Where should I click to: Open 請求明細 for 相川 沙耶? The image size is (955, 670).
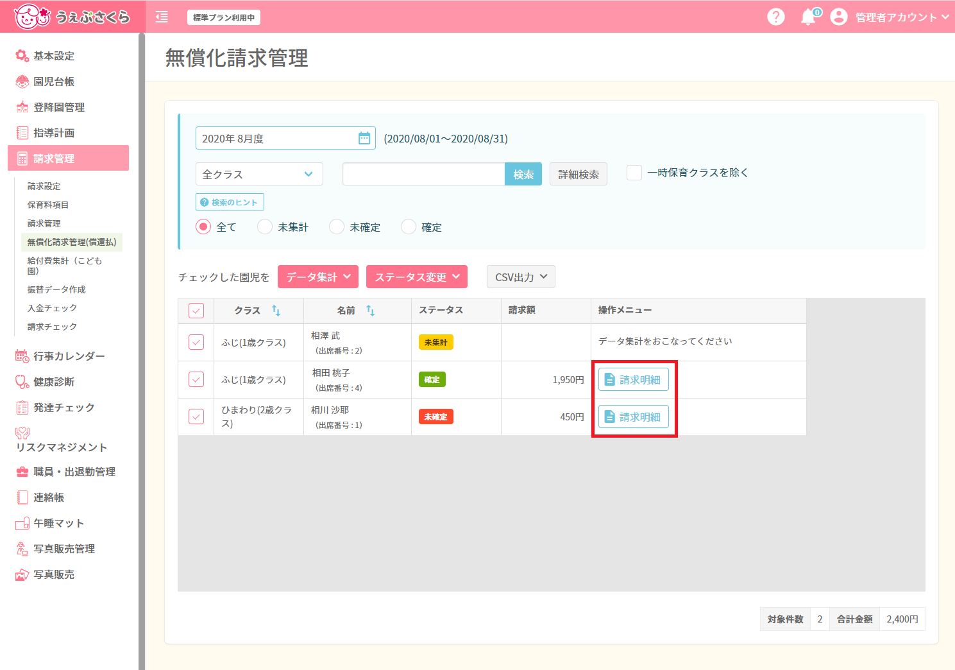[x=634, y=417]
